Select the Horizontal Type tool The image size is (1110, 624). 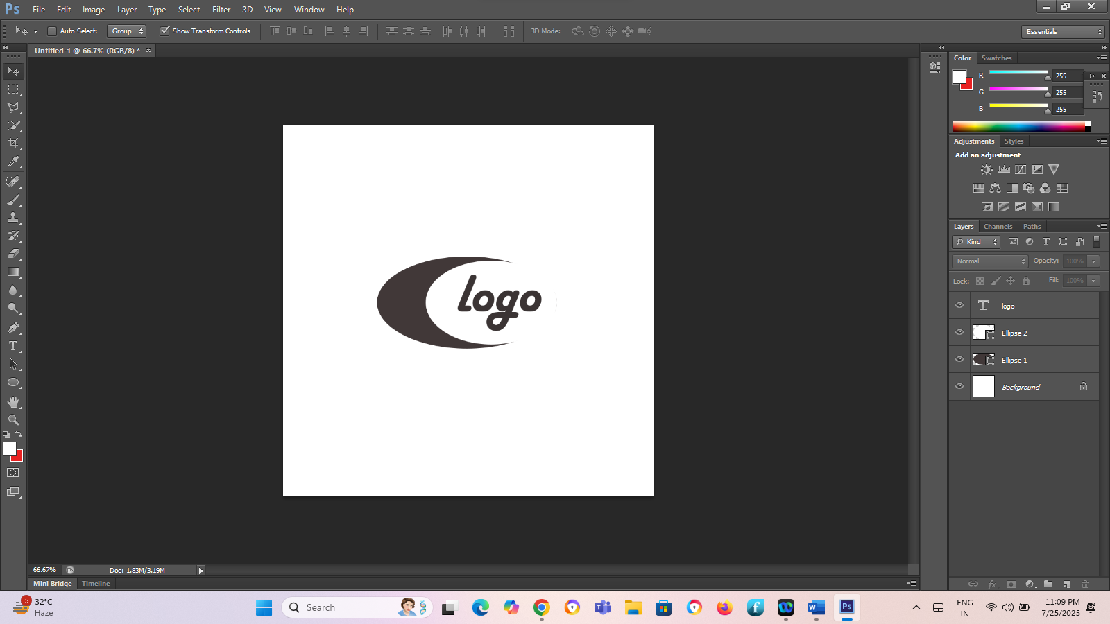pos(13,346)
